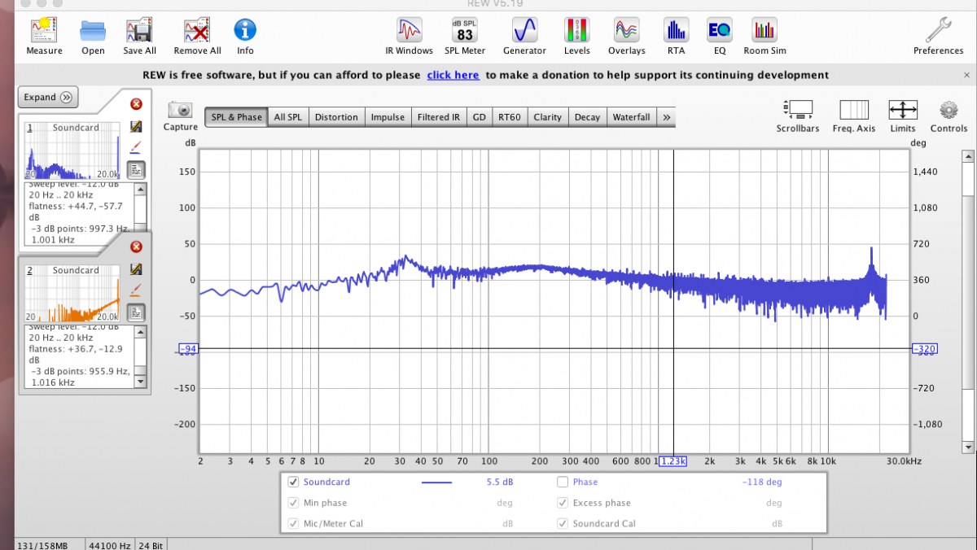Switch to the Distortion tab
Image resolution: width=977 pixels, height=550 pixels.
(x=336, y=117)
